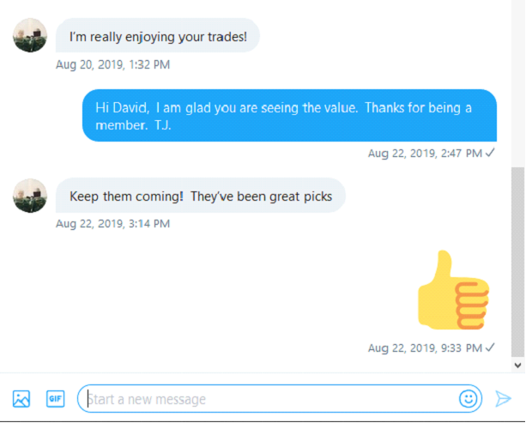Click the avatar beside "I'm really enjoying your trades!"

coord(30,35)
